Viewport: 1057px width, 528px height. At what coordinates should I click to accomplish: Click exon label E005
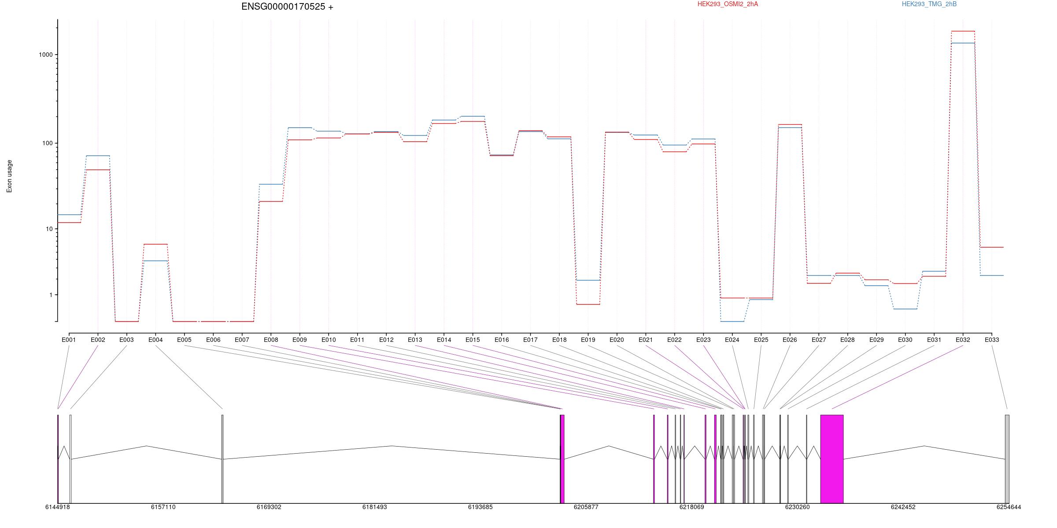tap(184, 340)
